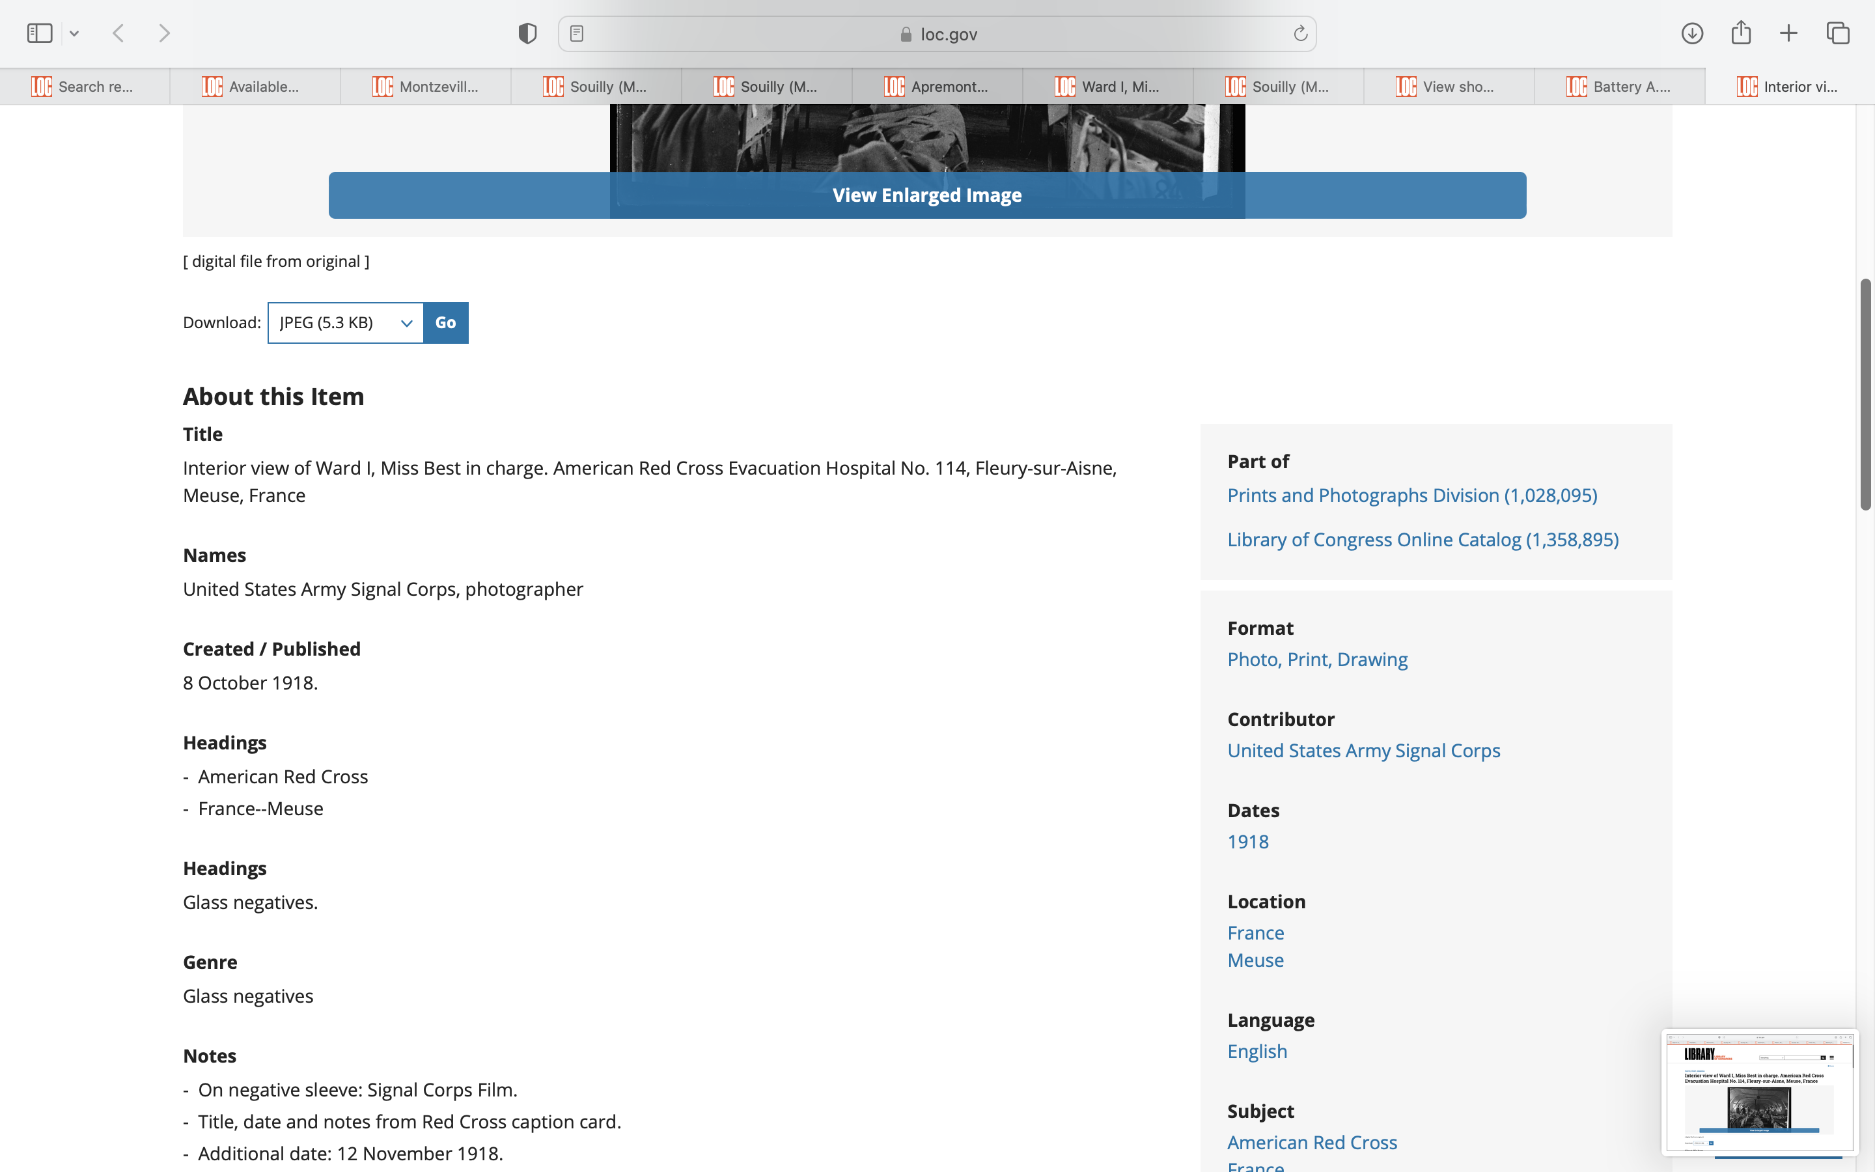Click the back navigation arrow
This screenshot has height=1172, width=1875.
tap(118, 33)
